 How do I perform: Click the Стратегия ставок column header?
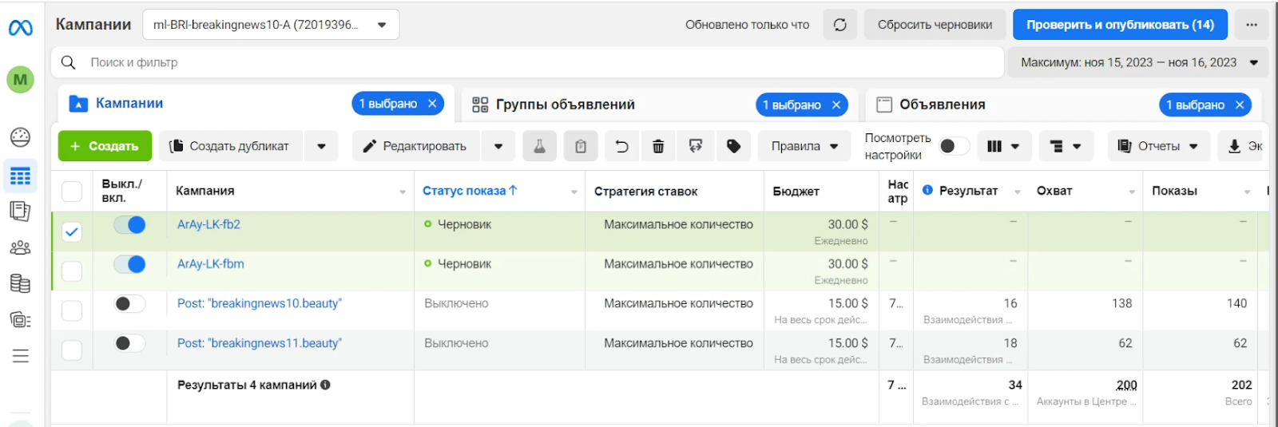point(645,191)
